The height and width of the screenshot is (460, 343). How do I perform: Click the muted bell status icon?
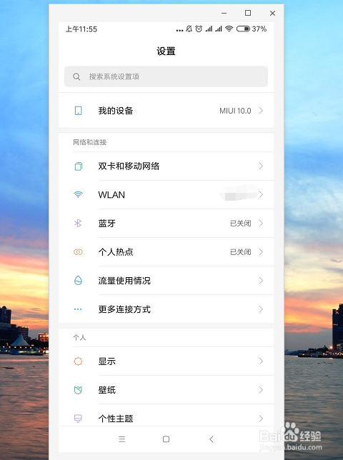189,29
